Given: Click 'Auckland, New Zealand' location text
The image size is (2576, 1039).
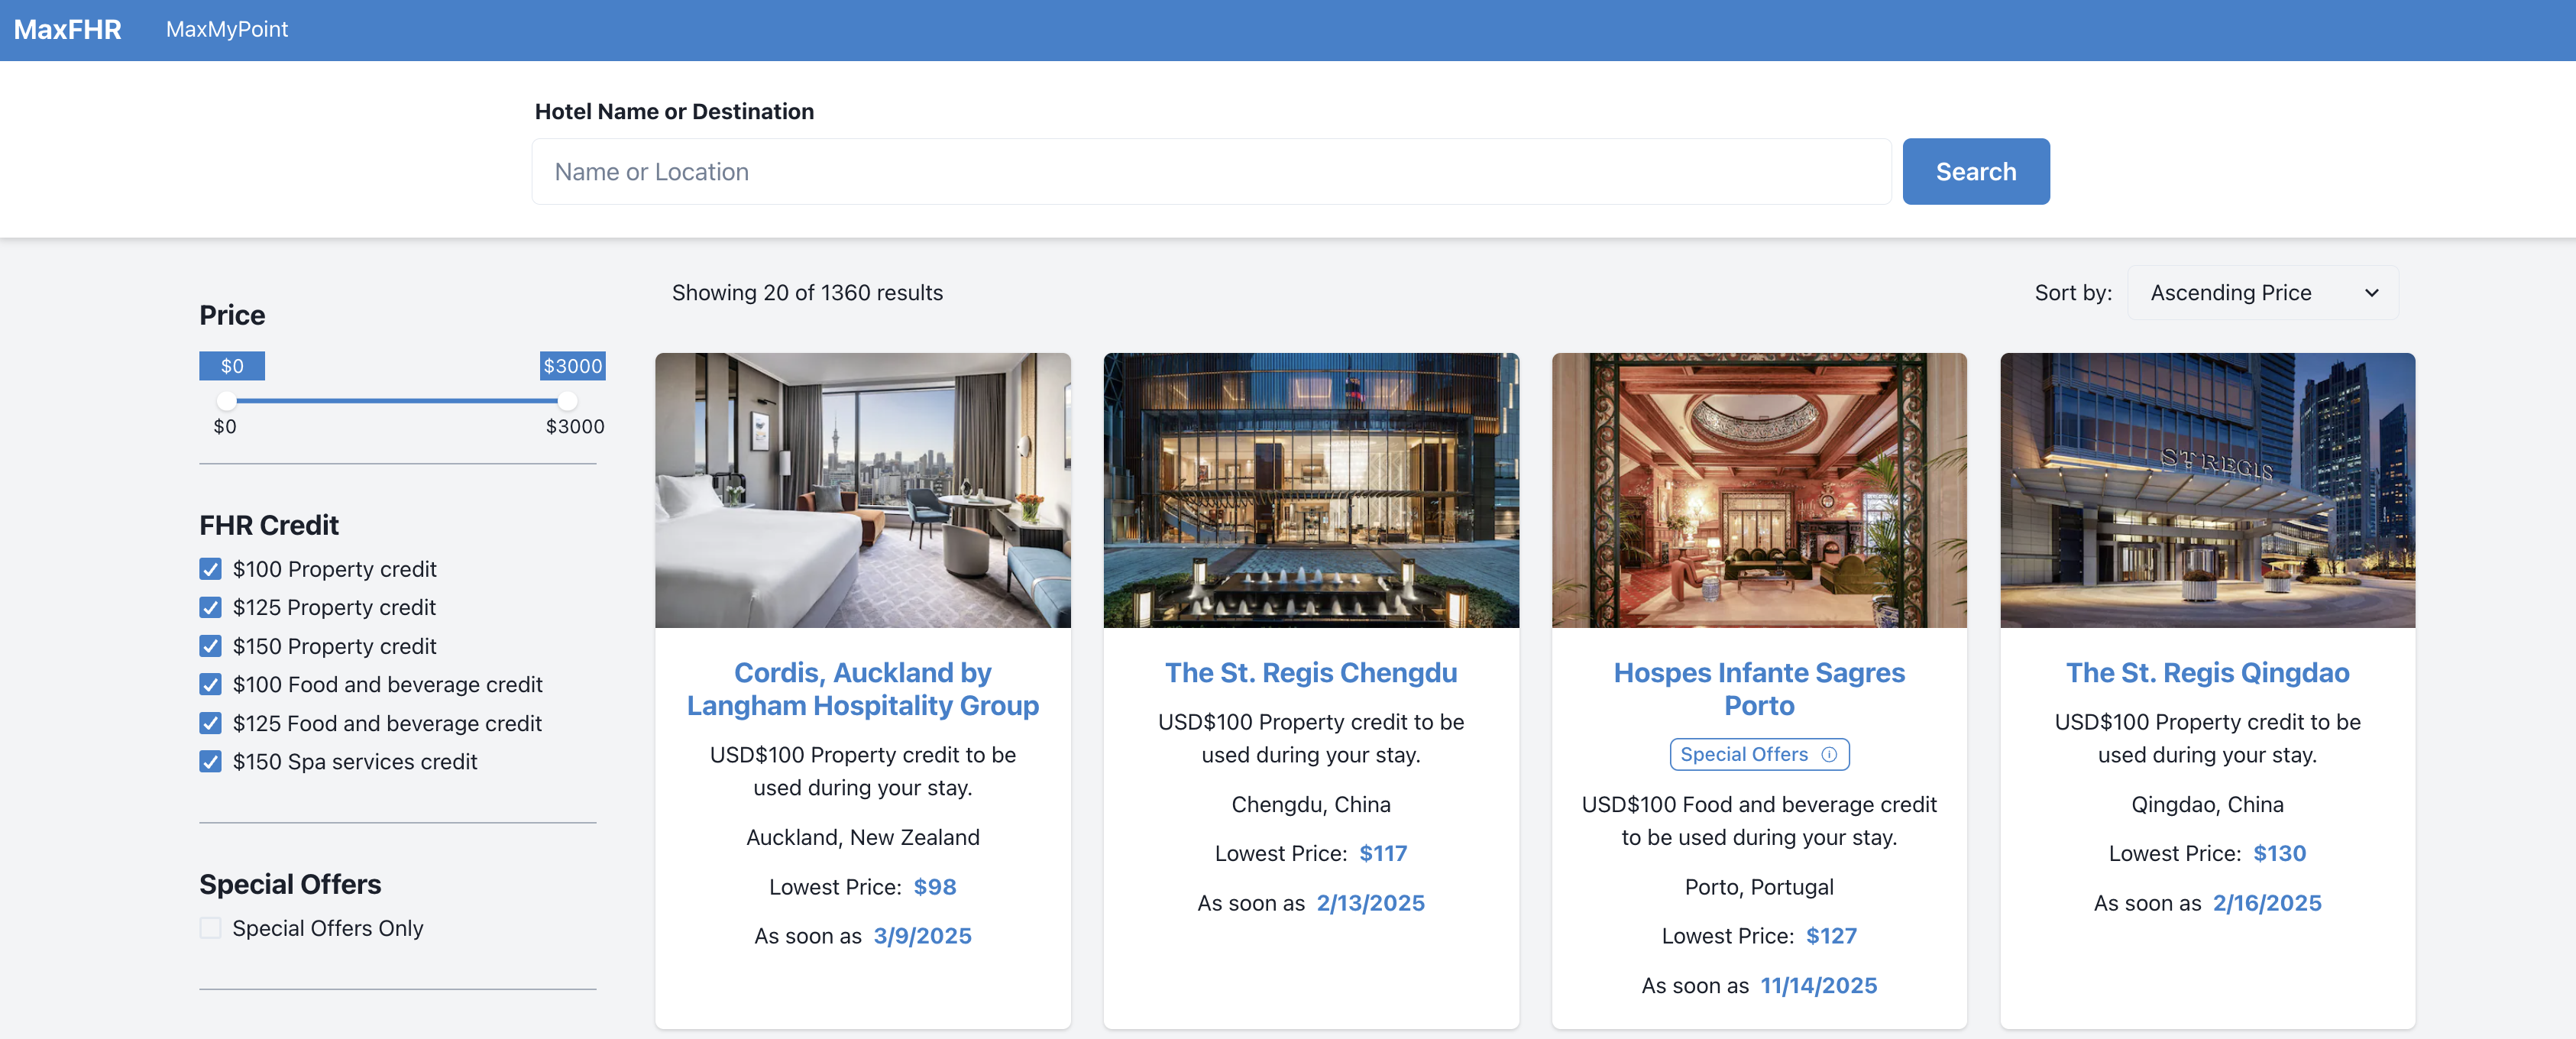Looking at the screenshot, I should point(862,837).
